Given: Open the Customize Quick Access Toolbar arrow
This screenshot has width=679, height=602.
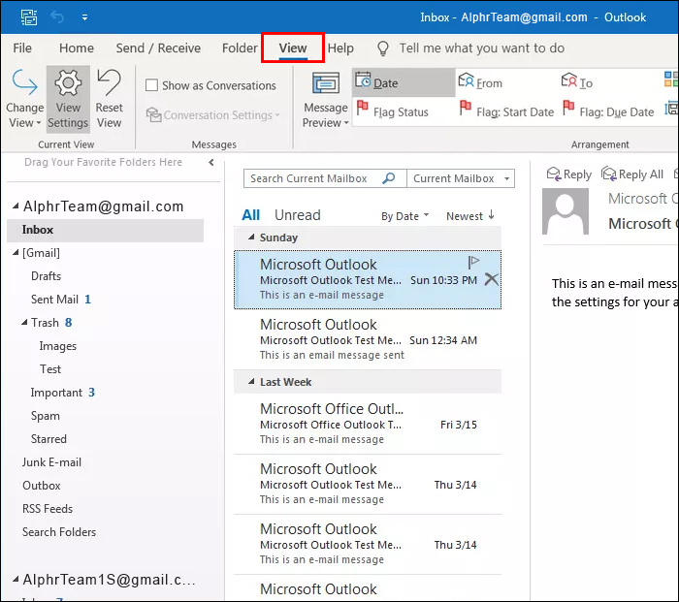Looking at the screenshot, I should pos(85,17).
